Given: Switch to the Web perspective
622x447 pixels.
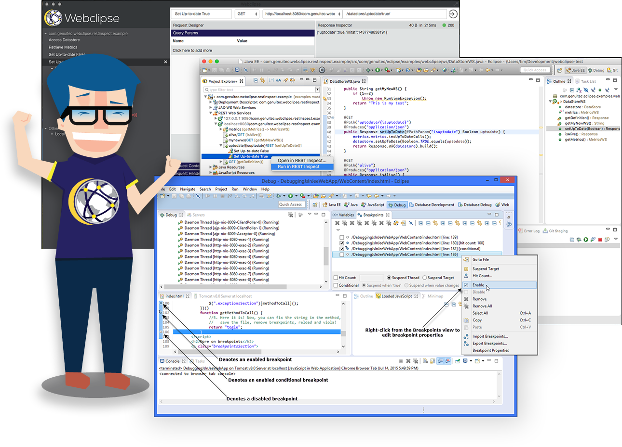Looking at the screenshot, I should 502,205.
